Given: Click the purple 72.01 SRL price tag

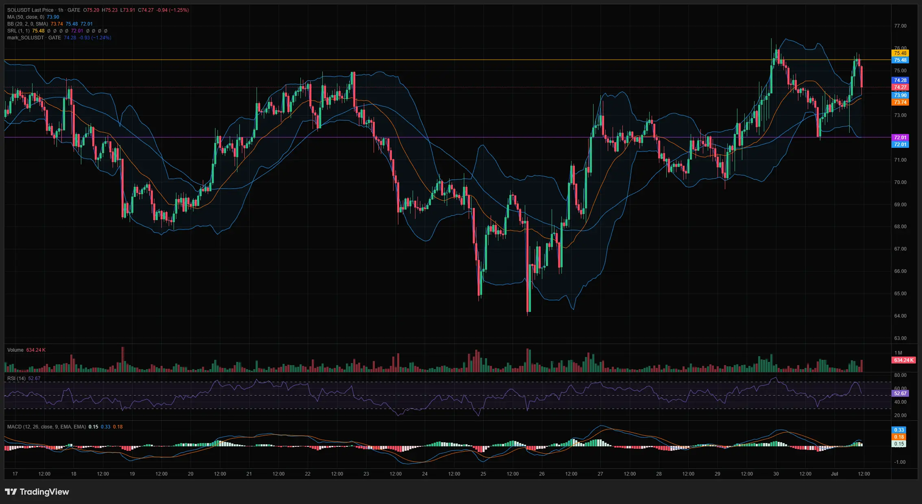Looking at the screenshot, I should (900, 138).
